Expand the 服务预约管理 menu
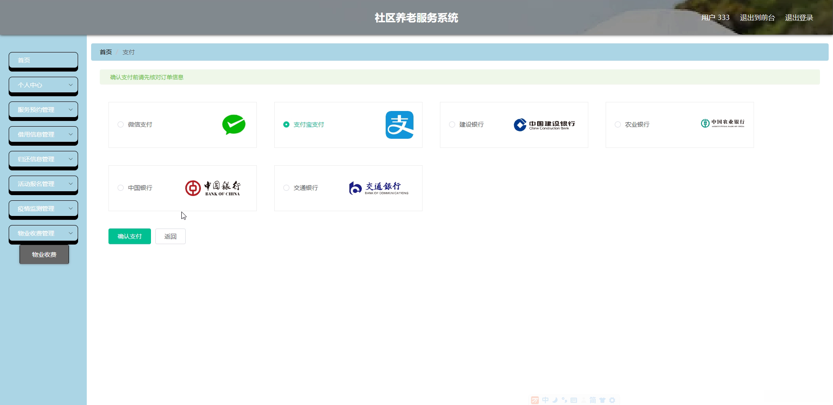Screen dimensions: 833x405 point(43,110)
